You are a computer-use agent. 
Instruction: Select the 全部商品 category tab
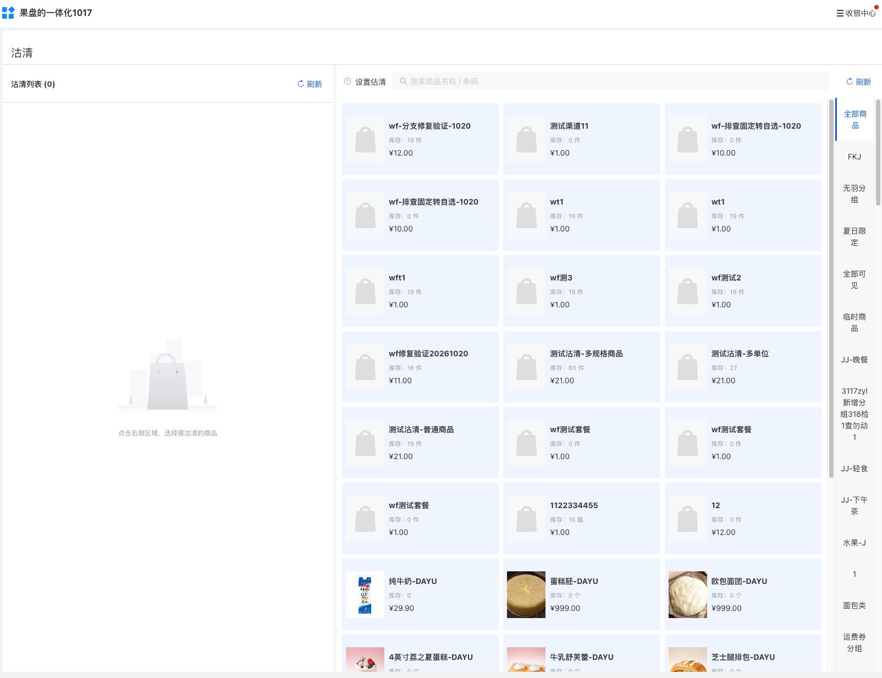[x=855, y=119]
